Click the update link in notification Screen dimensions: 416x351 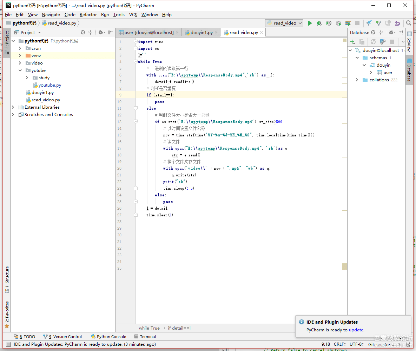tap(356, 330)
